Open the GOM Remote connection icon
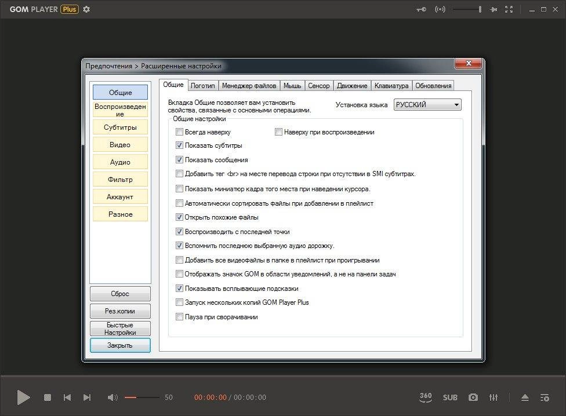This screenshot has width=566, height=416. [440, 9]
